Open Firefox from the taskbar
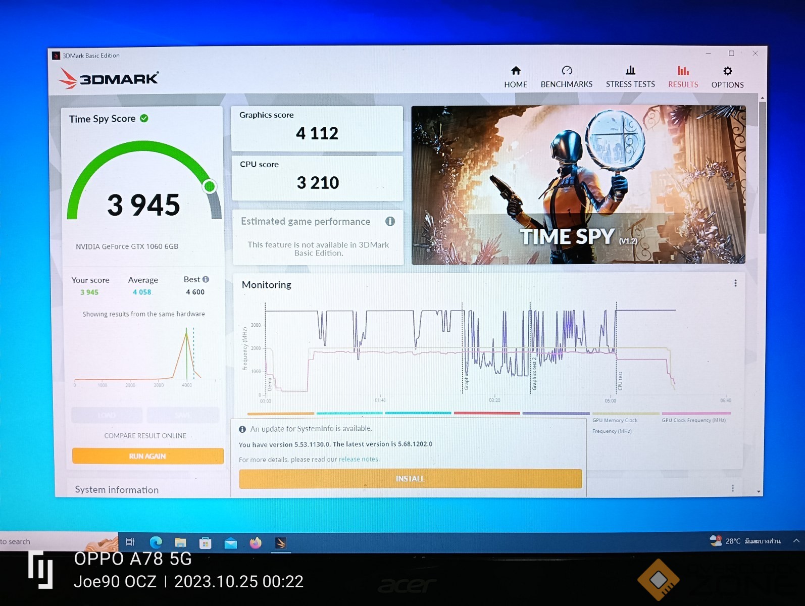The height and width of the screenshot is (606, 805). (256, 543)
